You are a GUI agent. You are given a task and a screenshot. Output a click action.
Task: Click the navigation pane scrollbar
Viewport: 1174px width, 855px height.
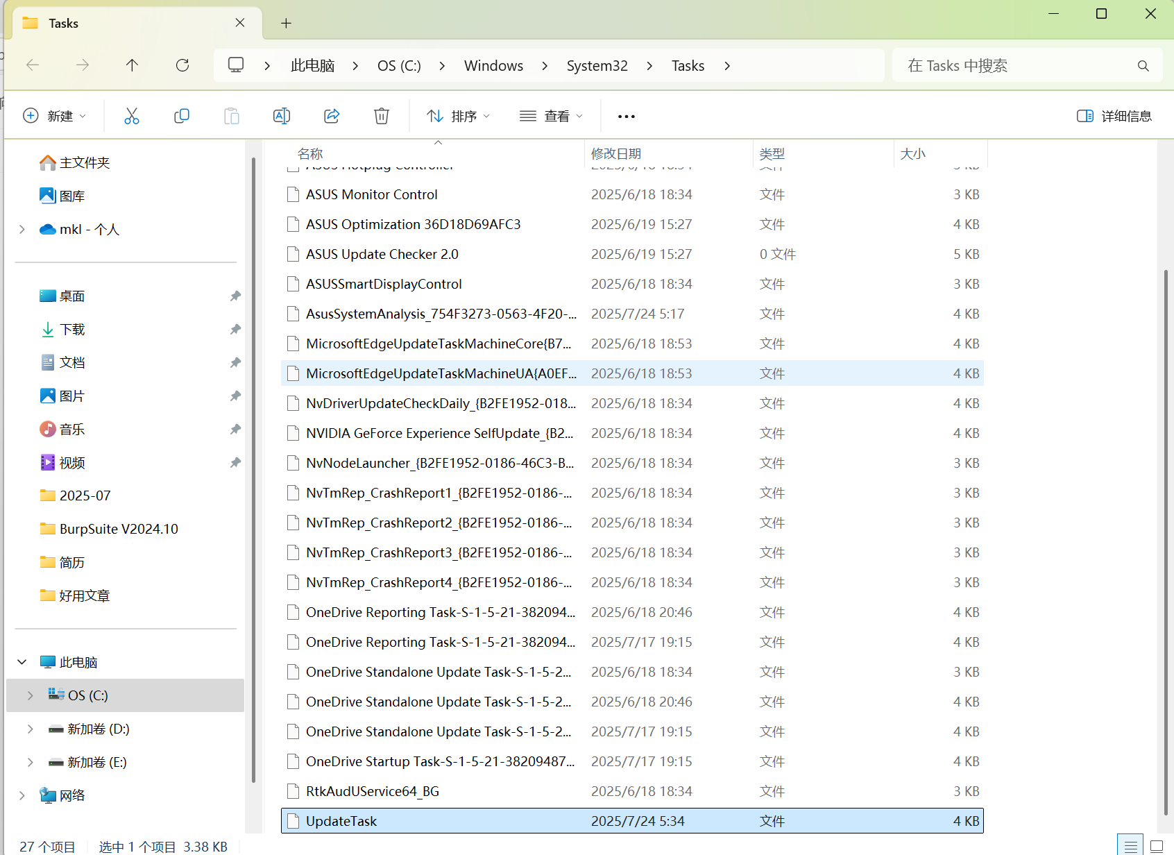tap(253, 468)
